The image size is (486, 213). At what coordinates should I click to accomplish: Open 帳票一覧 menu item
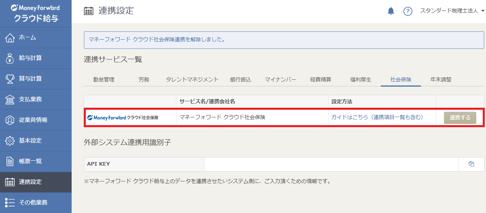pyautogui.click(x=36, y=161)
